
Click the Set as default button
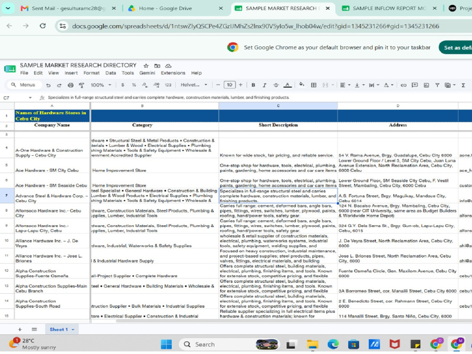tap(455, 48)
